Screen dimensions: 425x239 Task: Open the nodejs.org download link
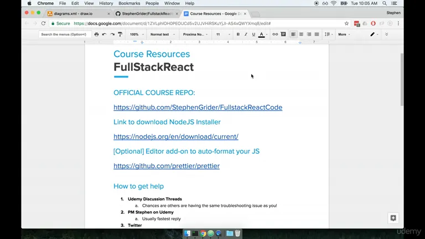point(176,137)
